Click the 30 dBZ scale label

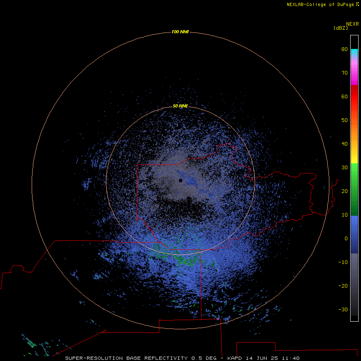[345, 168]
